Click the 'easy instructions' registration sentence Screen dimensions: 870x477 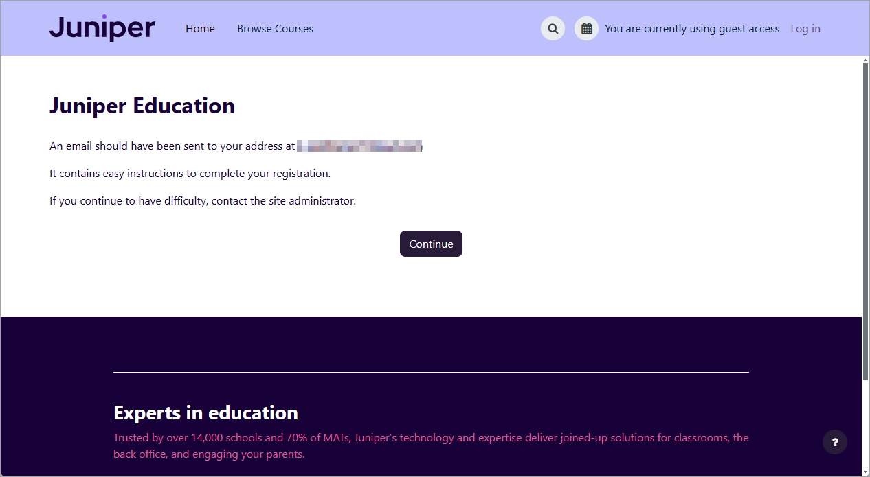pyautogui.click(x=190, y=174)
